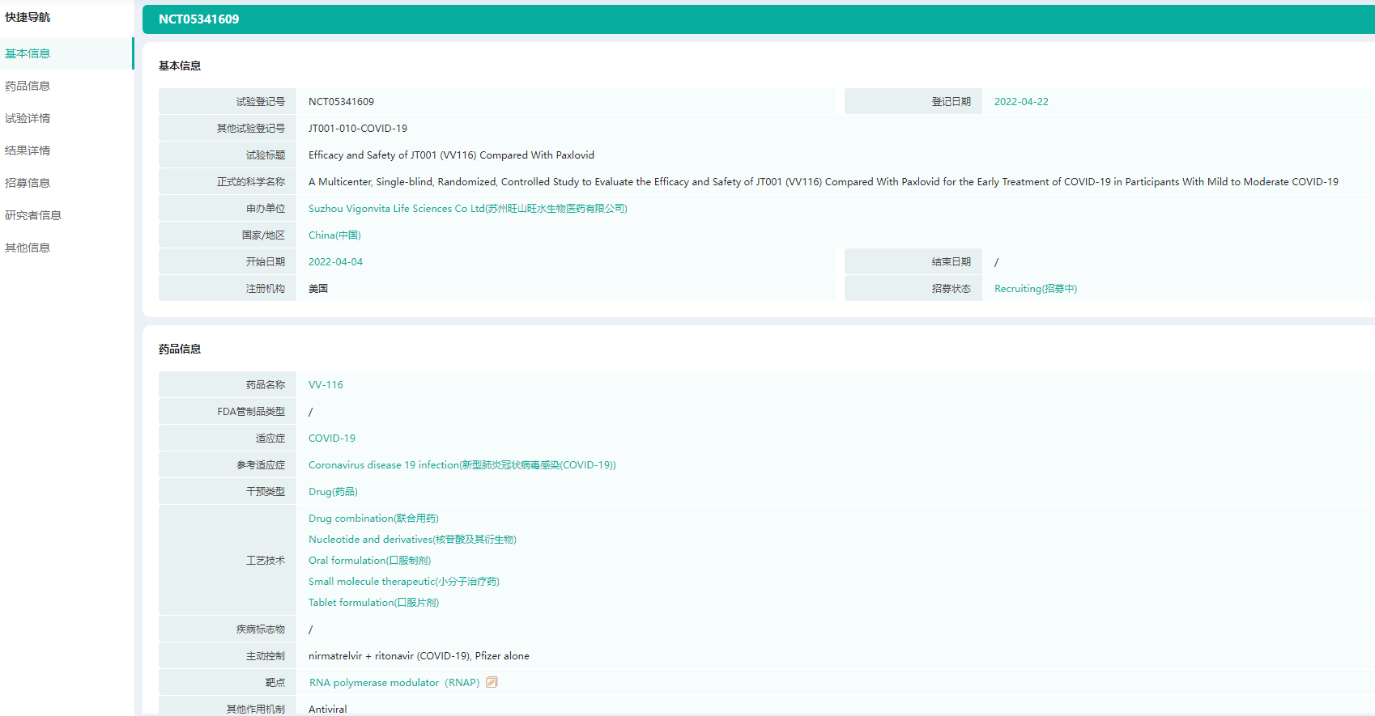Select 试验详情 in the sidebar

pos(28,118)
